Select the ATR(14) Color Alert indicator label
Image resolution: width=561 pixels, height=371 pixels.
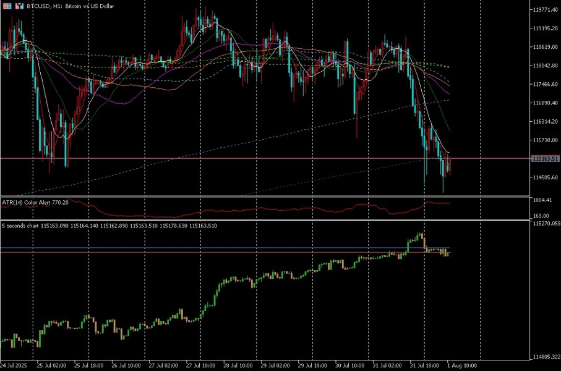(35, 202)
